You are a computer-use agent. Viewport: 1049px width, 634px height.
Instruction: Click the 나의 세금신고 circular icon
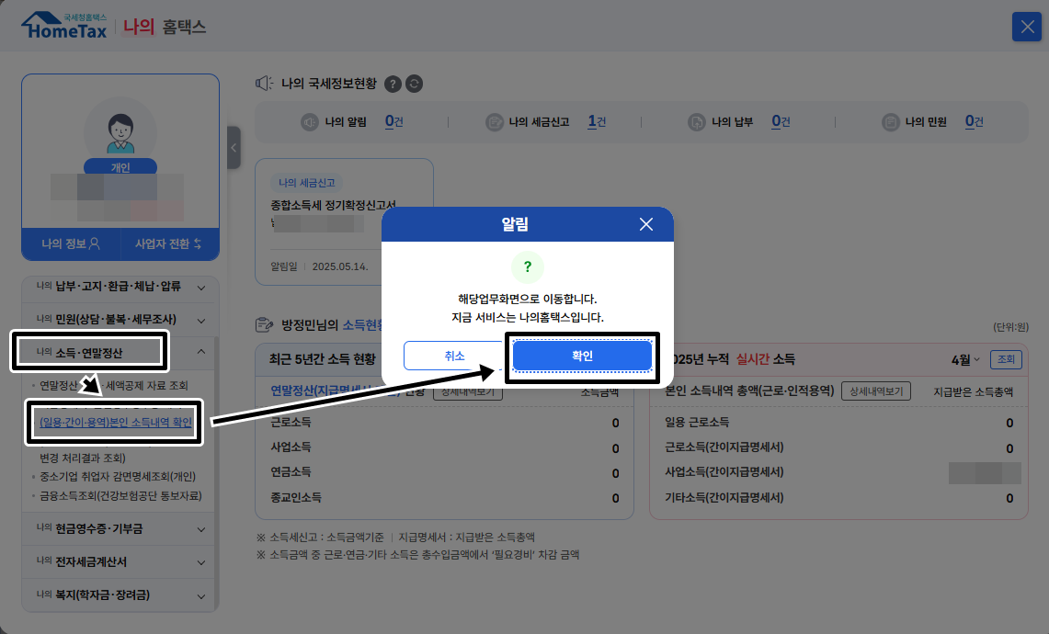[494, 120]
